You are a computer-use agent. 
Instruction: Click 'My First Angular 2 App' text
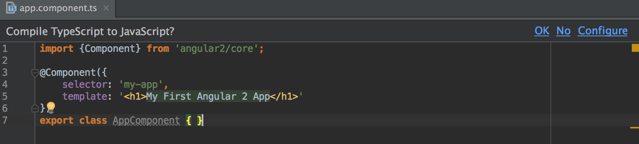(x=208, y=97)
